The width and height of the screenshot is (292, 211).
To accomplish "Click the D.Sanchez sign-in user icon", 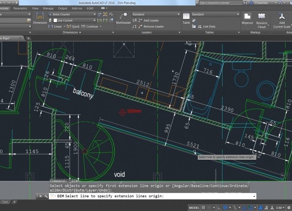I will [251, 3].
